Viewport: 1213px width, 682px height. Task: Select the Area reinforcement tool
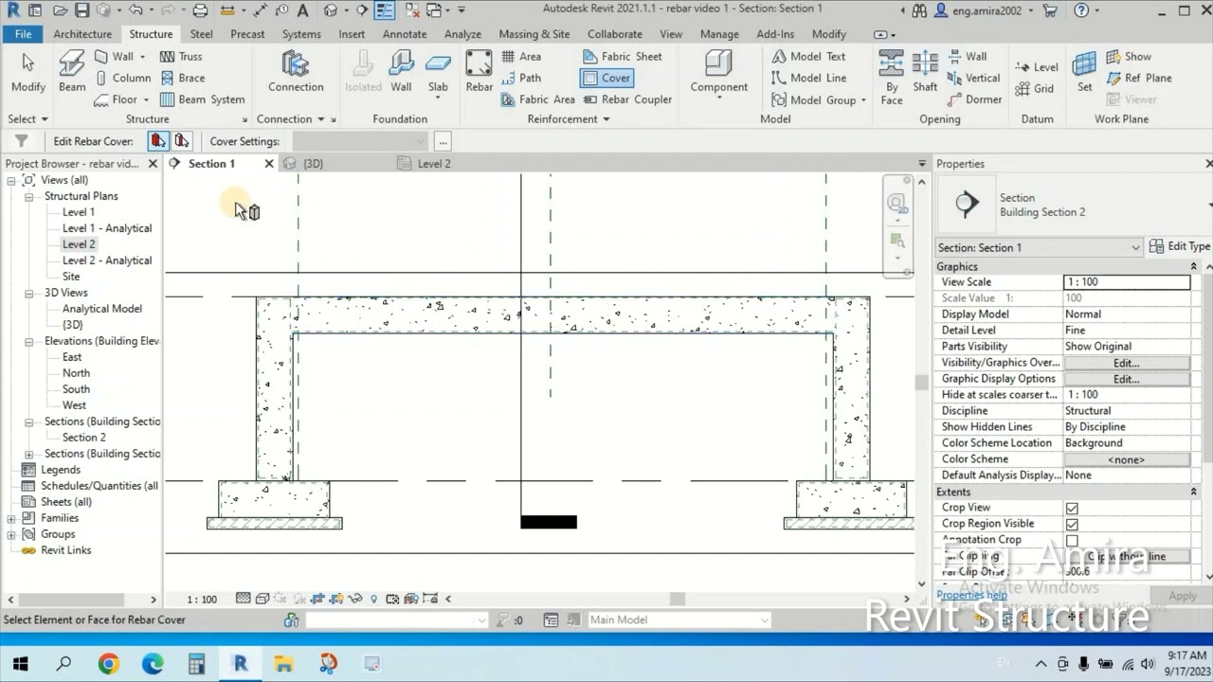pyautogui.click(x=521, y=57)
